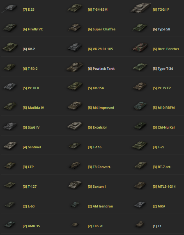Select the M10 RBFM tank icon
Image resolution: width=184 pixels, height=235 pixels.
point(140,106)
